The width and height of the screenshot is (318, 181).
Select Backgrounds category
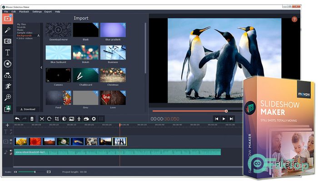pos(24,36)
